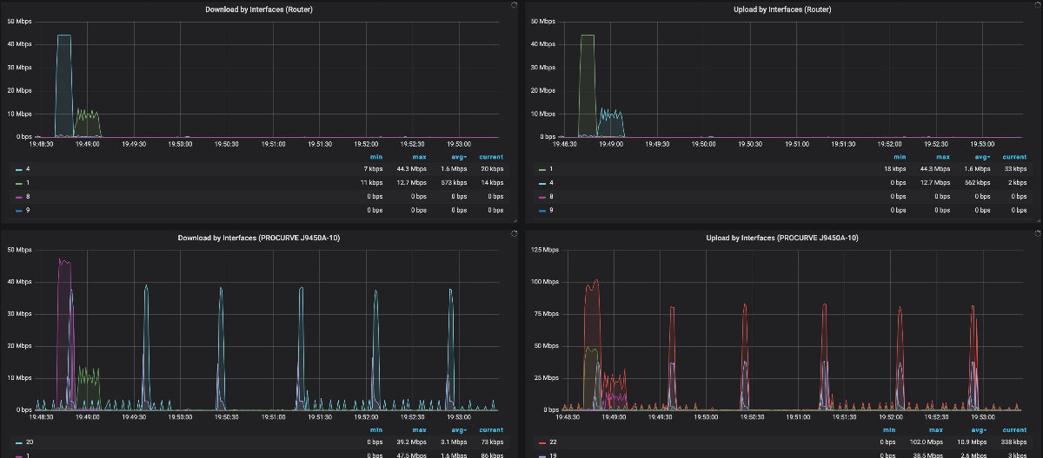Click series 8 color line in Router download legend
The height and width of the screenshot is (458, 1043).
(18, 196)
